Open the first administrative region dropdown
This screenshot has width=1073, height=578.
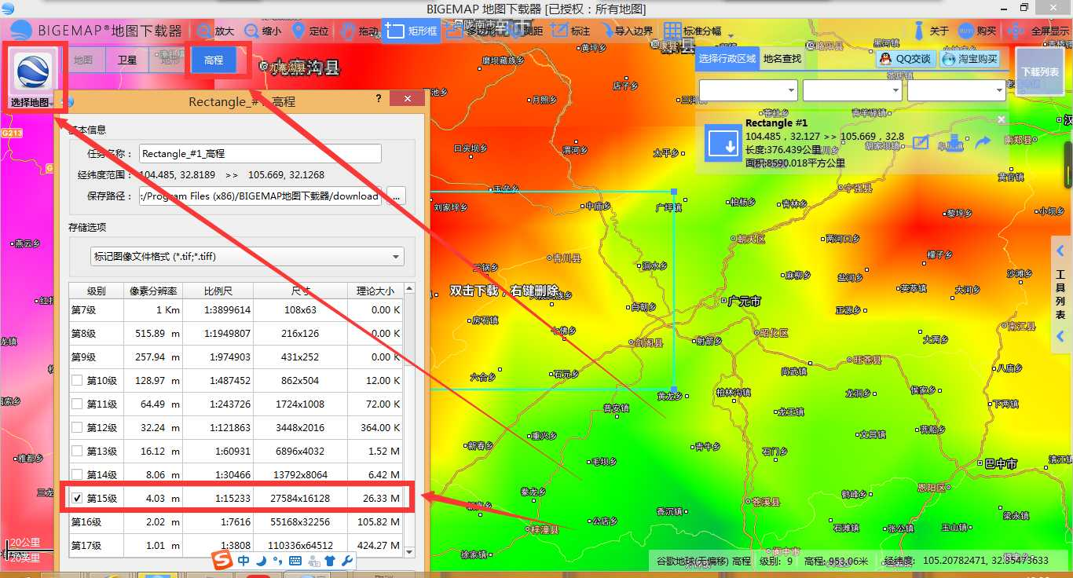click(749, 91)
